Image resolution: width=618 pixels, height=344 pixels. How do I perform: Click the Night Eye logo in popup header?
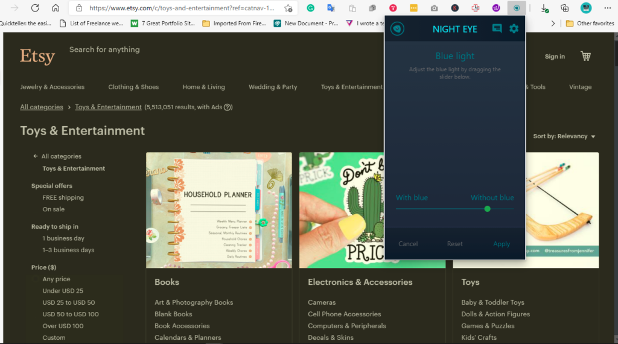click(x=397, y=29)
